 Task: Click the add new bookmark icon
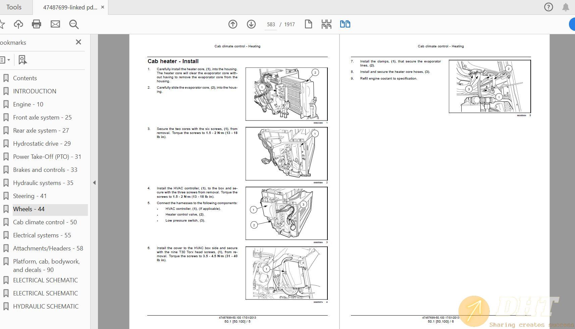22,60
